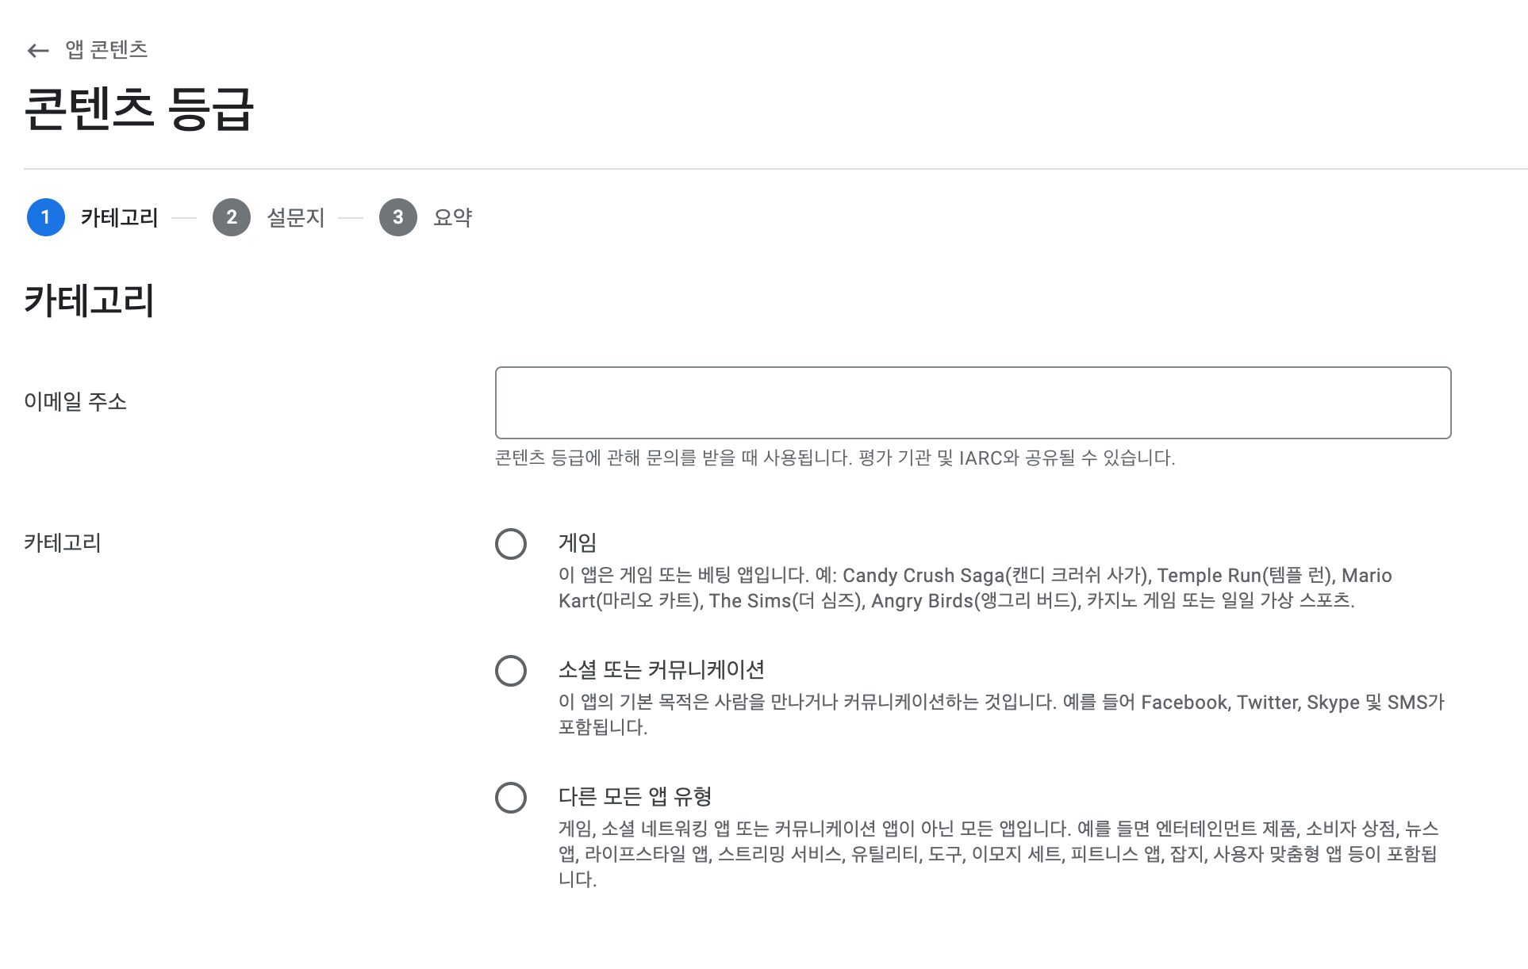The height and width of the screenshot is (969, 1528).
Task: Switch to the 설문지 step
Action: [x=296, y=217]
